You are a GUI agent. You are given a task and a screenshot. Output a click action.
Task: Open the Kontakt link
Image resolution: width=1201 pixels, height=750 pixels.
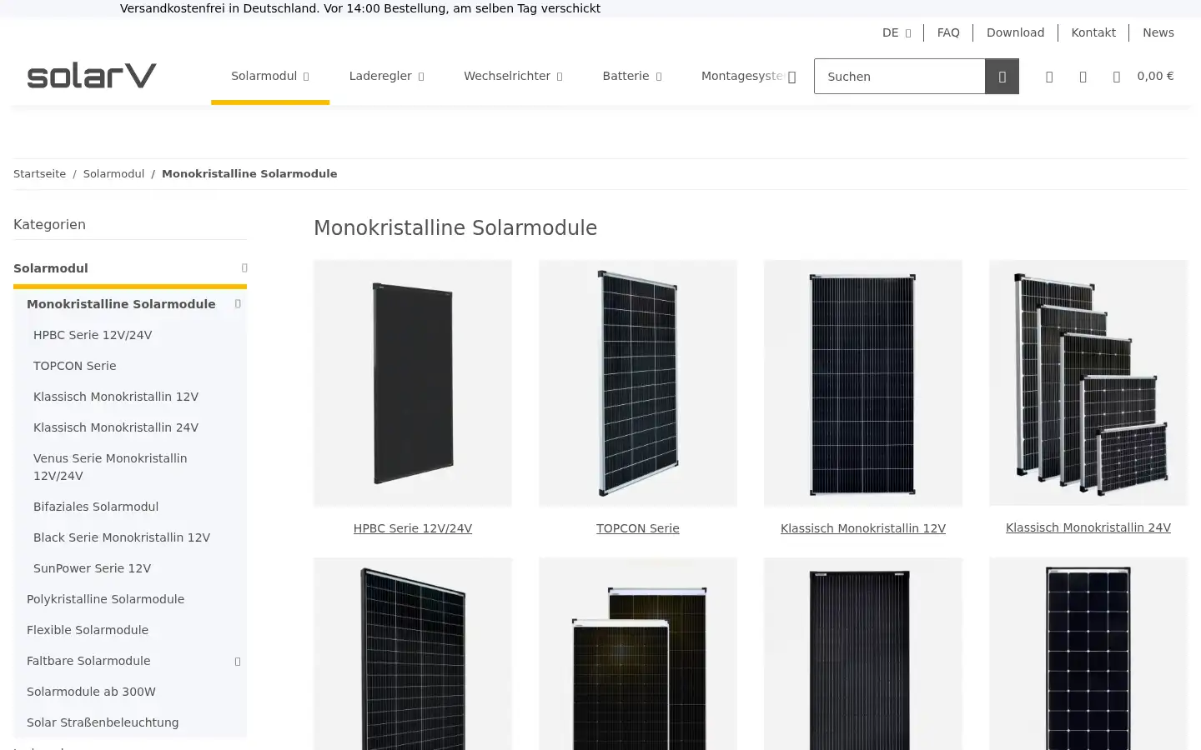click(x=1093, y=32)
